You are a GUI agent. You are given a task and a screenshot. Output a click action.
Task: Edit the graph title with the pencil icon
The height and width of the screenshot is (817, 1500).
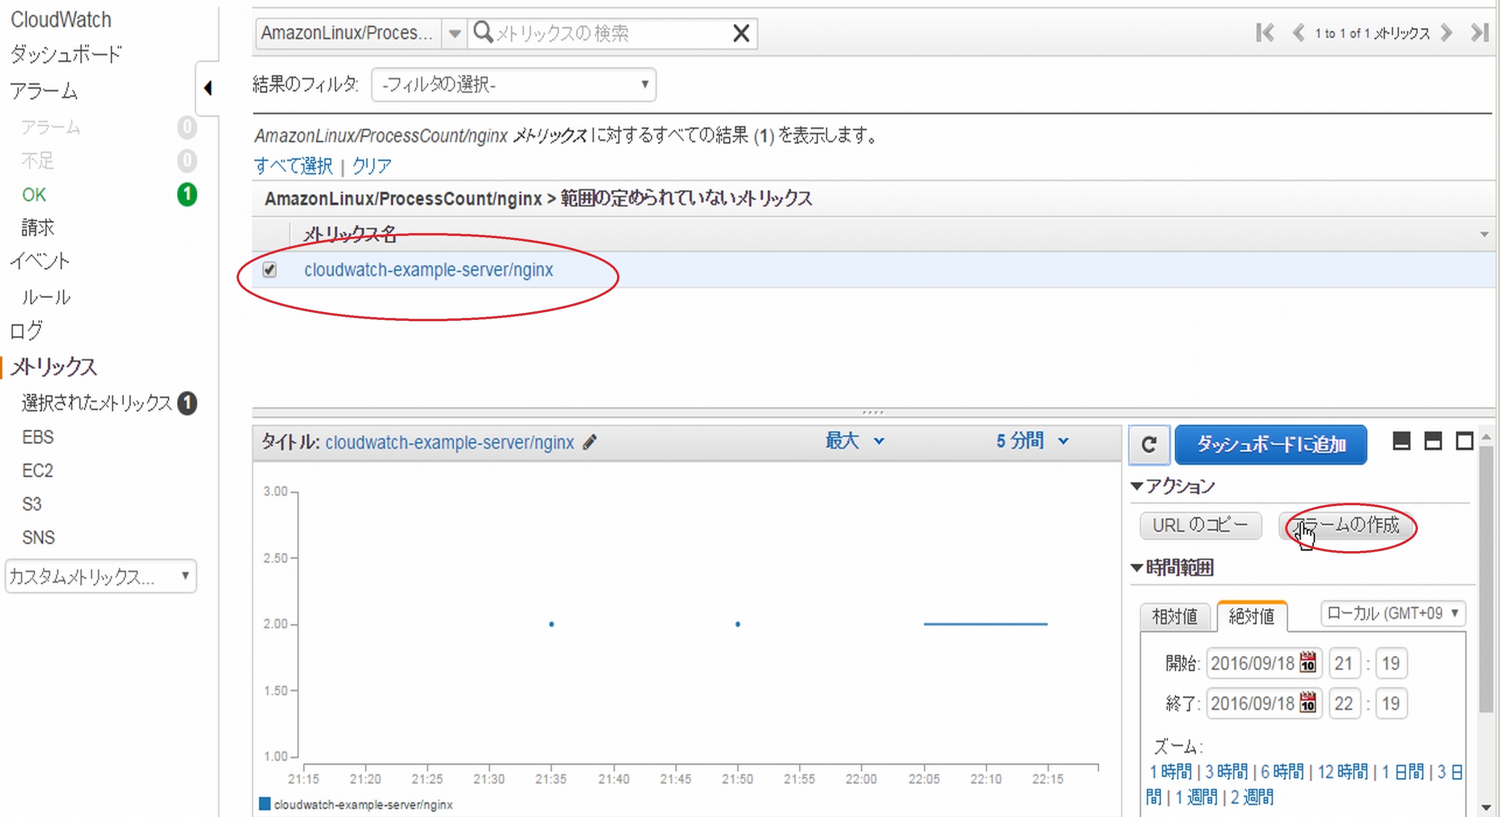(x=590, y=443)
